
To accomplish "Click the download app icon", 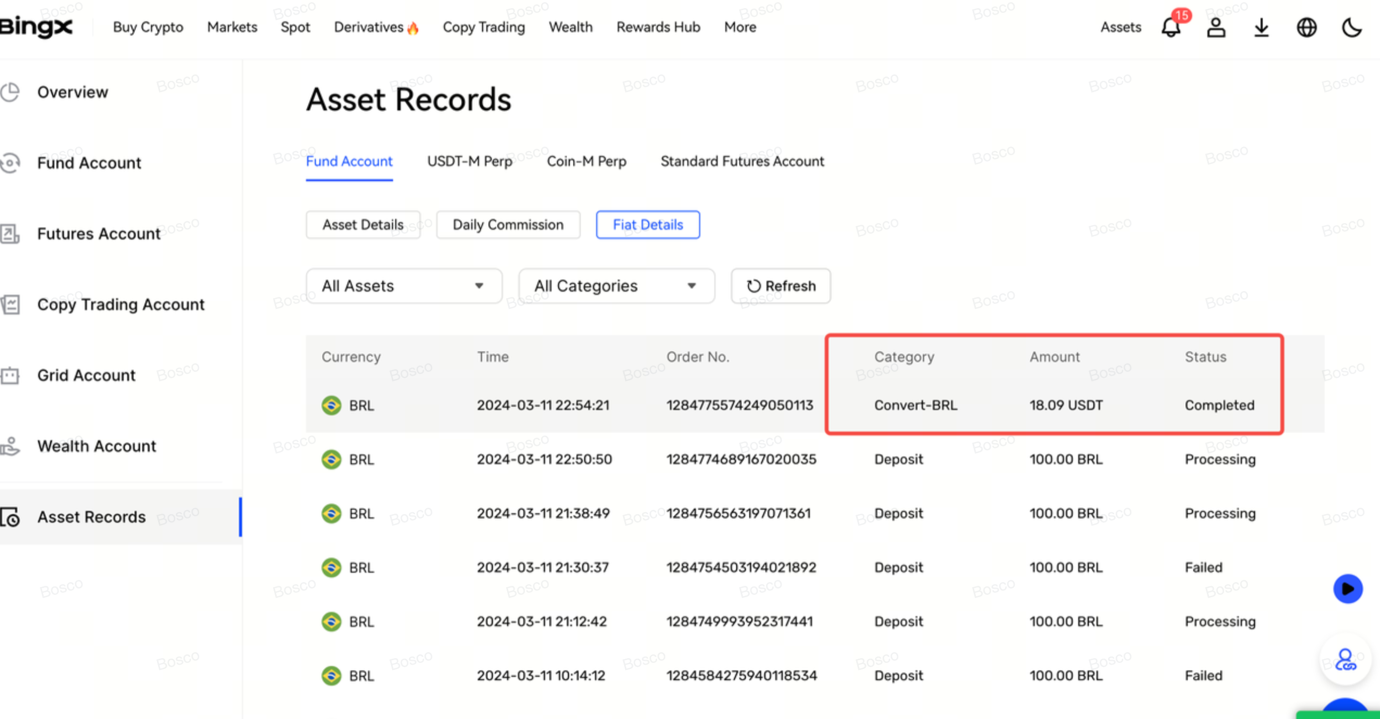I will point(1261,27).
